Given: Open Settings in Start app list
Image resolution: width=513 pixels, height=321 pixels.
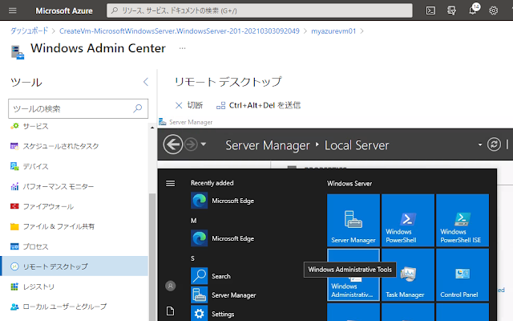Looking at the screenshot, I should point(212,314).
